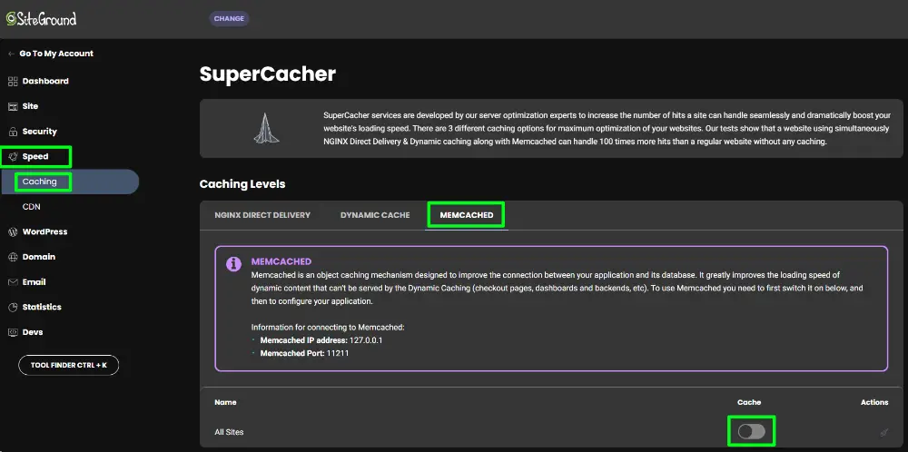The width and height of the screenshot is (908, 452).
Task: Click the Dashboard grid icon
Action: (13, 82)
